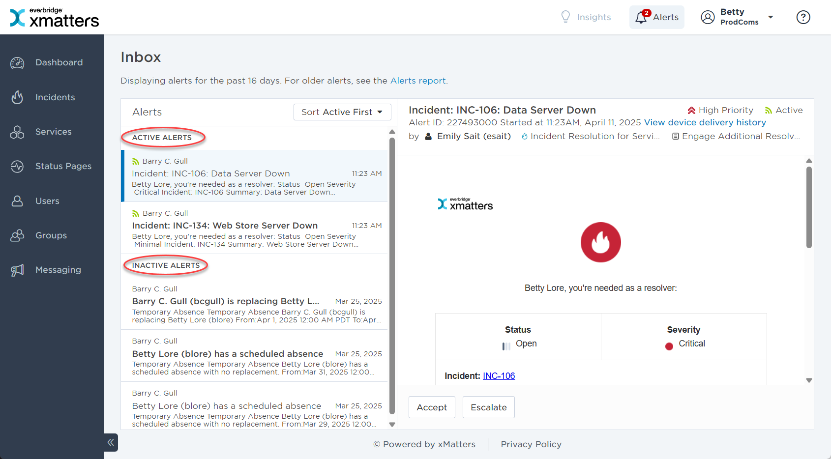The width and height of the screenshot is (831, 459).
Task: Click the Insights lightbulb icon
Action: click(565, 17)
